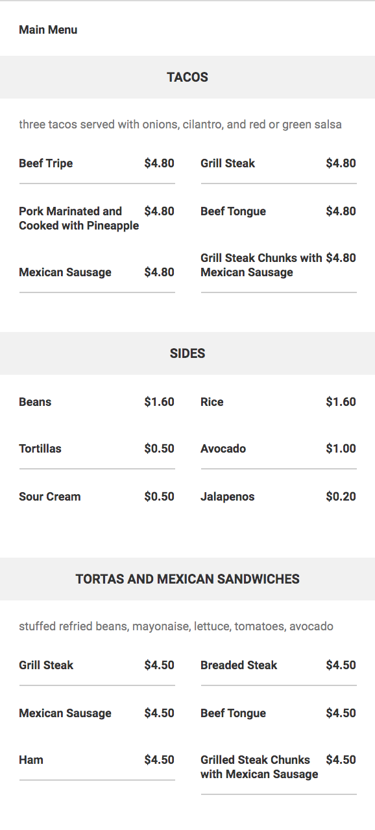Choose Mexican Sausage tacos
Screen dimensions: 375x830
[x=97, y=272]
